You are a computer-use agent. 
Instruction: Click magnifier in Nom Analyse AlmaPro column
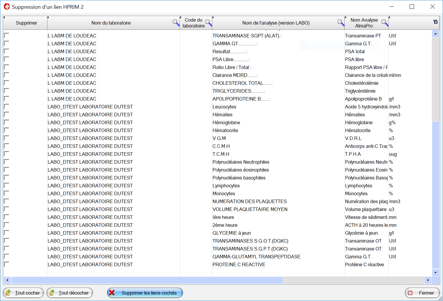(385, 23)
